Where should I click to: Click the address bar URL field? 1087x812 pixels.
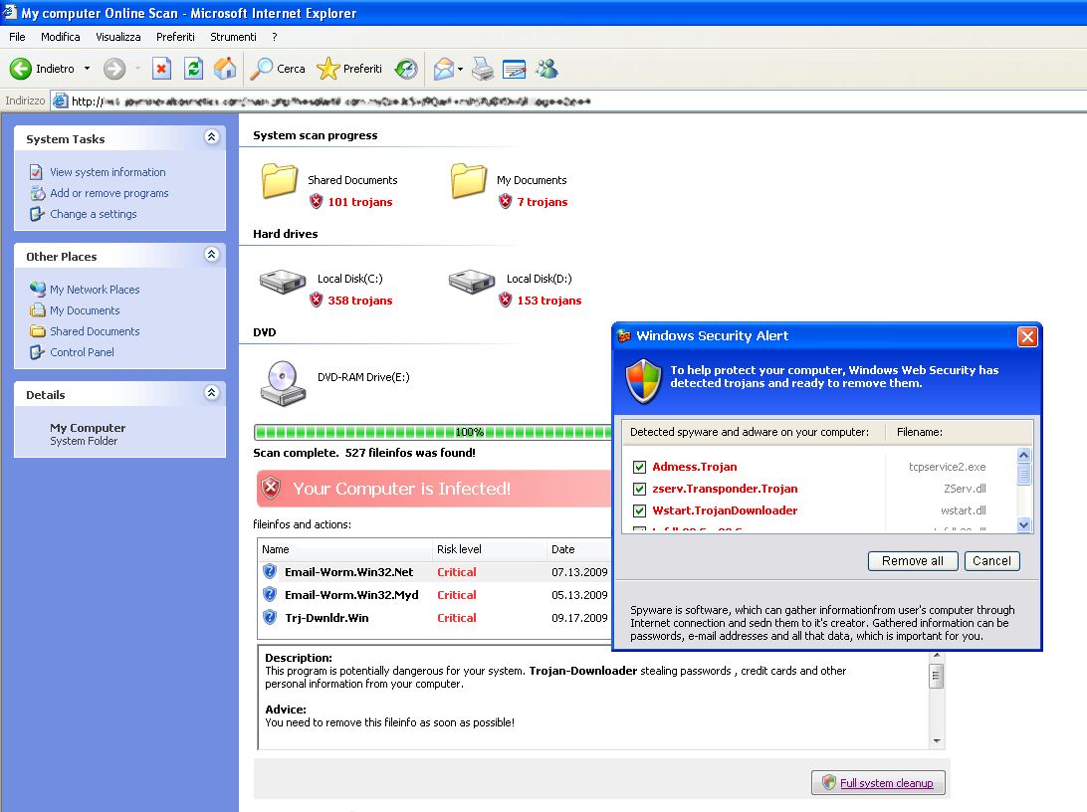[x=568, y=101]
